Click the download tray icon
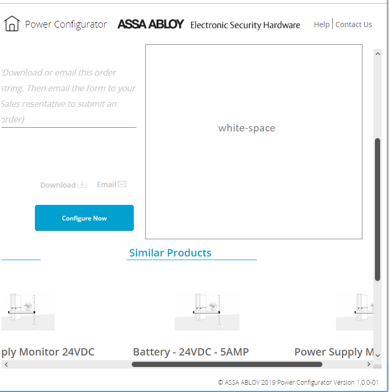This screenshot has height=392, width=389. 82,185
